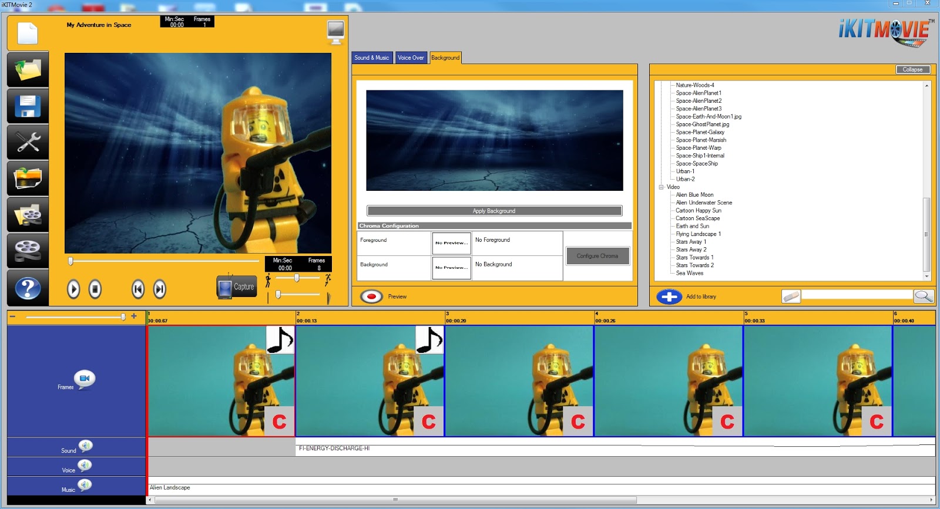Open help with the question mark icon
Screen dimensions: 940x509
click(x=28, y=288)
